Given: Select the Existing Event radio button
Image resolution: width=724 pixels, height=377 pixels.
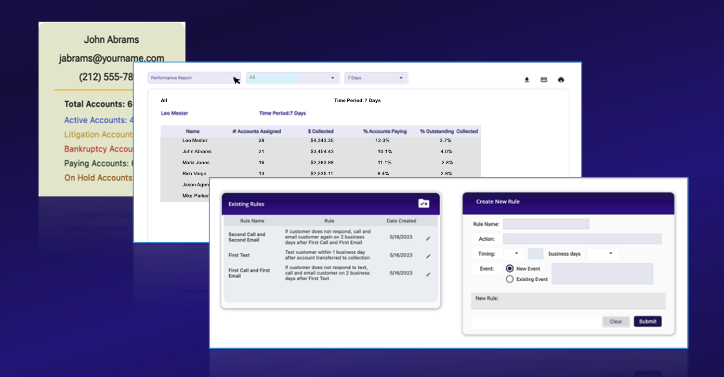Looking at the screenshot, I should (x=510, y=279).
